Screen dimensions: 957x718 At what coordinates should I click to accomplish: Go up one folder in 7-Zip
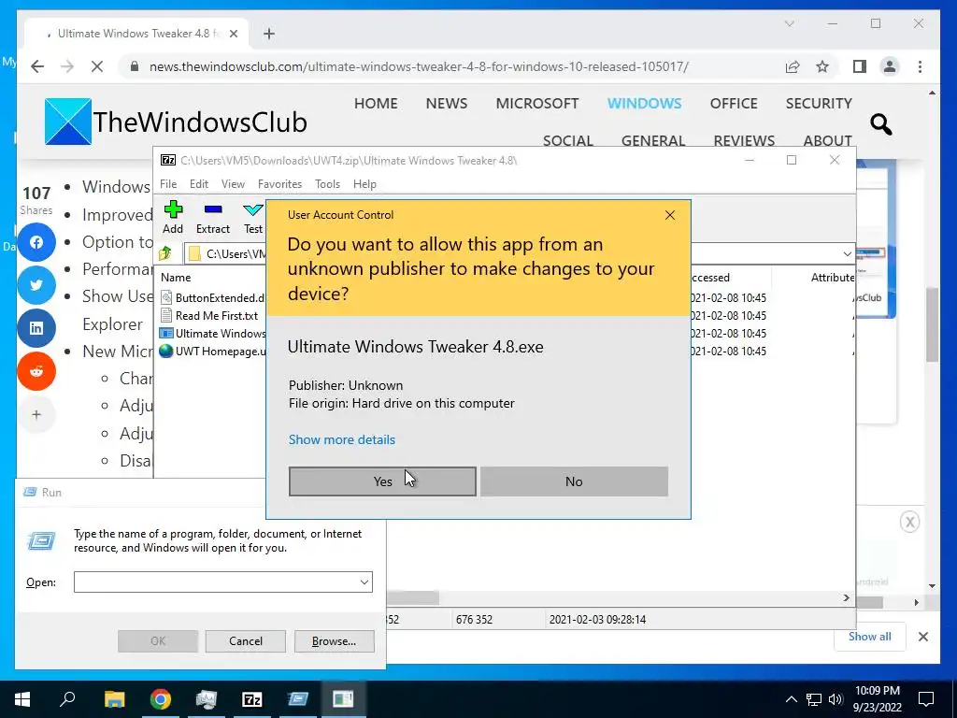(x=165, y=252)
